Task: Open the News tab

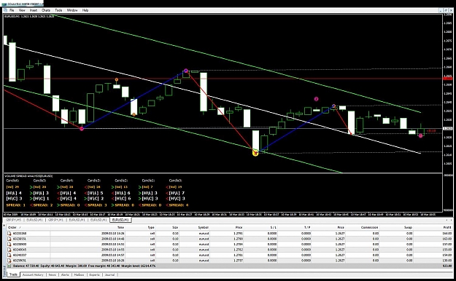Action: pyautogui.click(x=52, y=274)
